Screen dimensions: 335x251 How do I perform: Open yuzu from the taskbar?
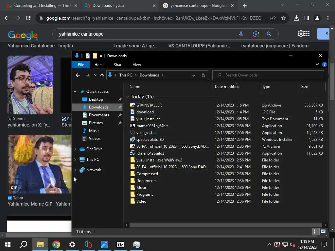(x=88, y=244)
